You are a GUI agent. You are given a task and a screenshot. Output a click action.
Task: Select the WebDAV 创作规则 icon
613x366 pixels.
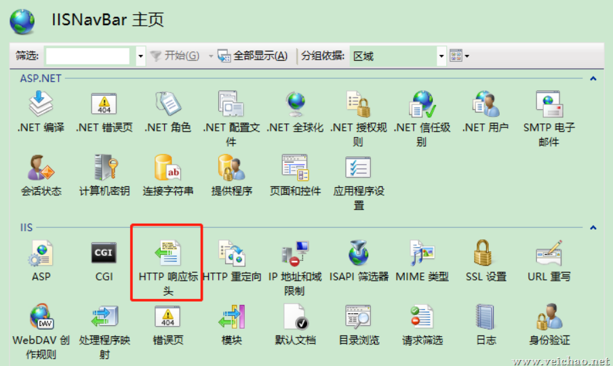[41, 317]
